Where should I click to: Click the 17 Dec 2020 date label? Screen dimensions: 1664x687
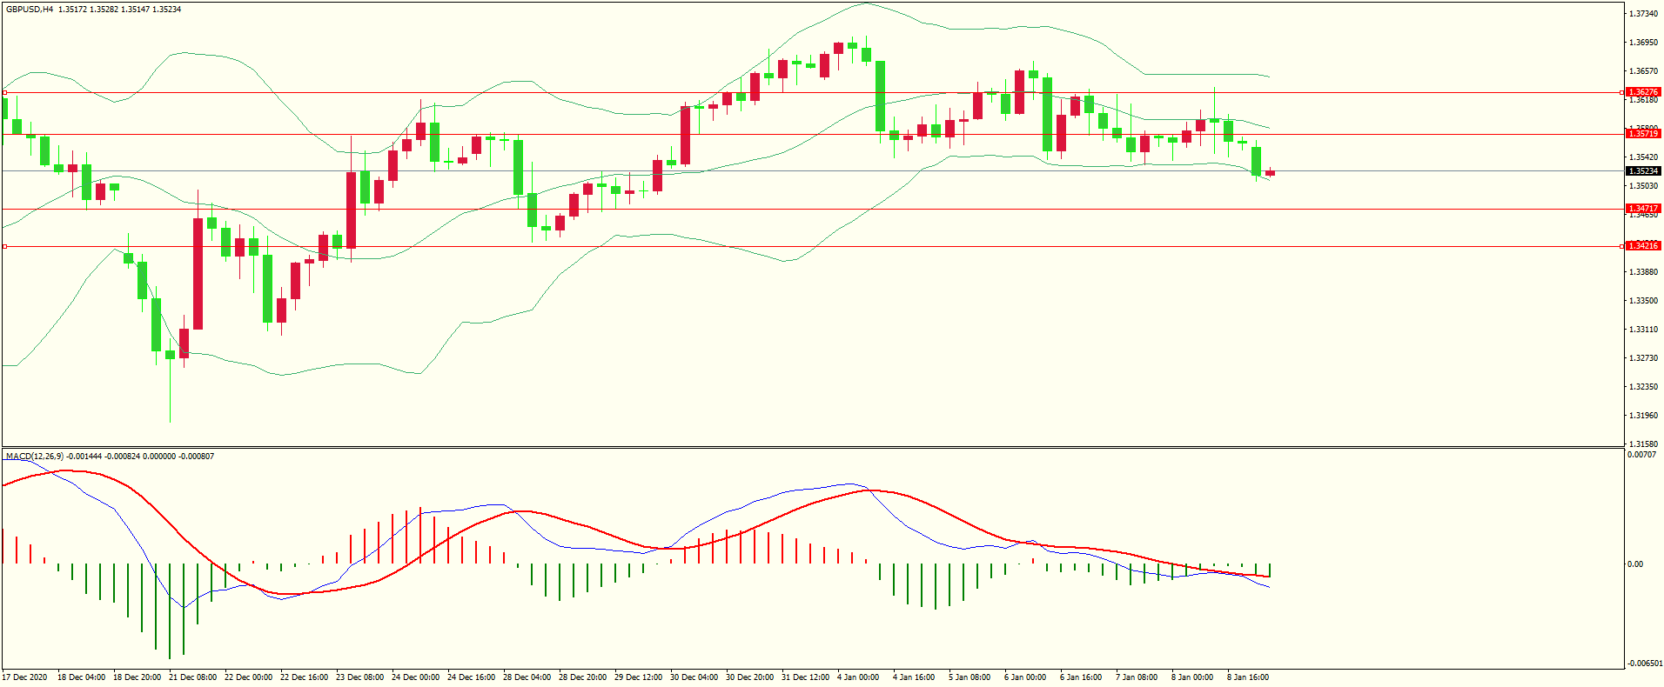25,677
